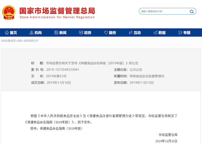The height and width of the screenshot is (144, 202).
Task: Open the 首页 menu item
Action: [x=13, y=33]
